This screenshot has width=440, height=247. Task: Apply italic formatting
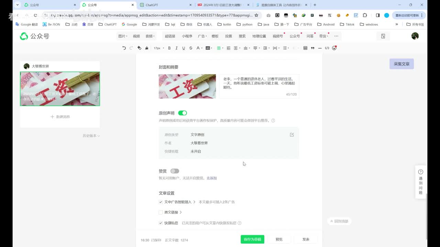click(176, 48)
